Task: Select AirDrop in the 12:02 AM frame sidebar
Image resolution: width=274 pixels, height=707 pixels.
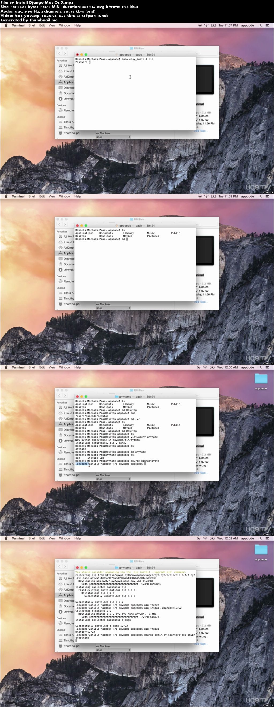Action: pyautogui.click(x=66, y=590)
